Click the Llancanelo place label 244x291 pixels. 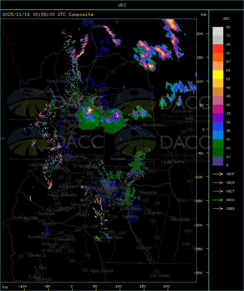pos(65,239)
